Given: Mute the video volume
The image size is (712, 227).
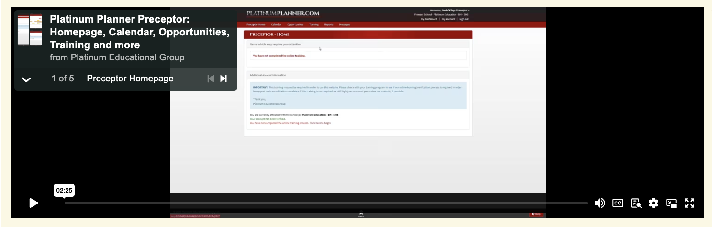Looking at the screenshot, I should click(600, 203).
